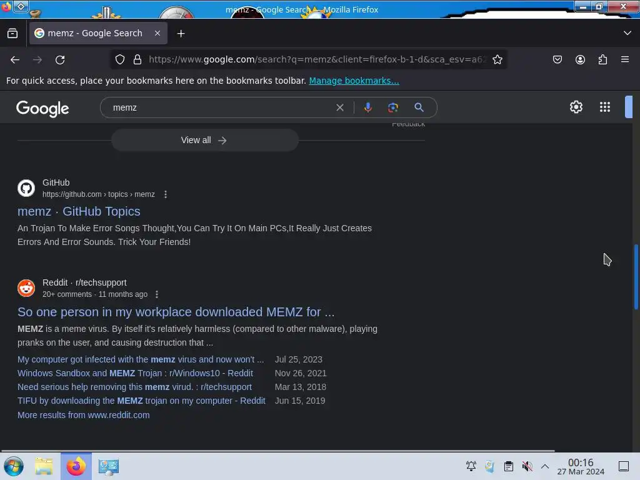Viewport: 640px width, 480px height.
Task: Open TIFU by downloading MEMZ sublink
Action: (141, 401)
